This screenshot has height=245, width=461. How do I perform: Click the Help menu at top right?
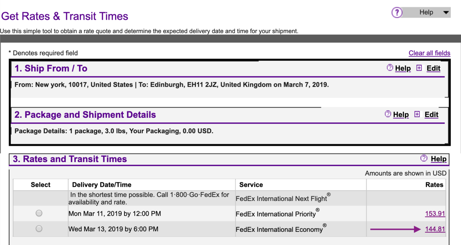(x=426, y=12)
